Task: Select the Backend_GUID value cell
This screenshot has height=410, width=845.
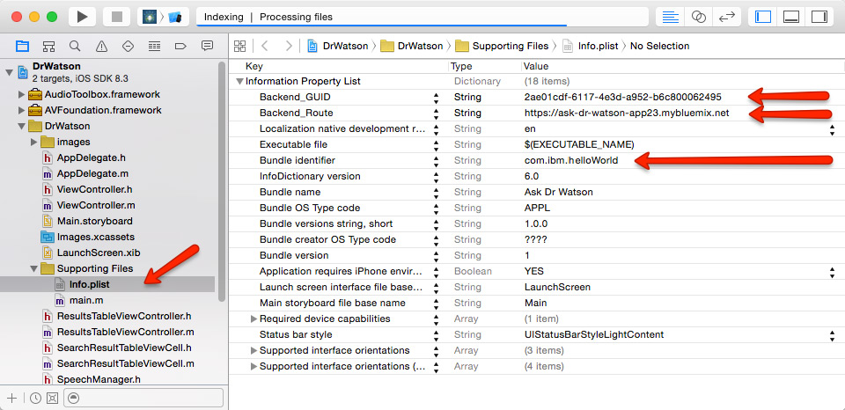Action: [622, 98]
